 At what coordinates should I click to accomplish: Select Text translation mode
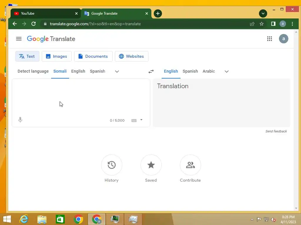click(x=27, y=56)
